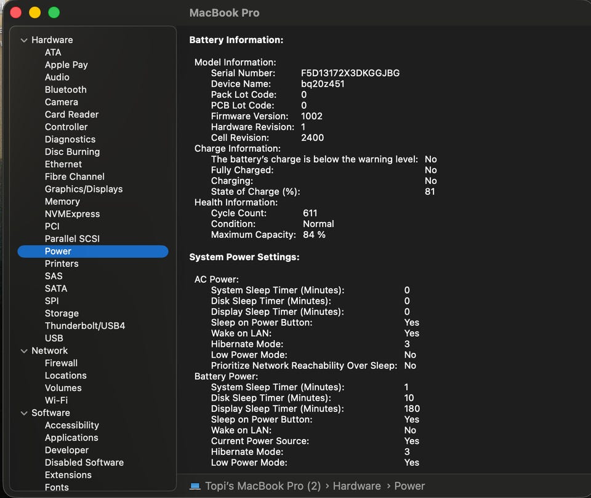The width and height of the screenshot is (591, 498).
Task: Select Controller in sidebar
Action: [x=66, y=127]
